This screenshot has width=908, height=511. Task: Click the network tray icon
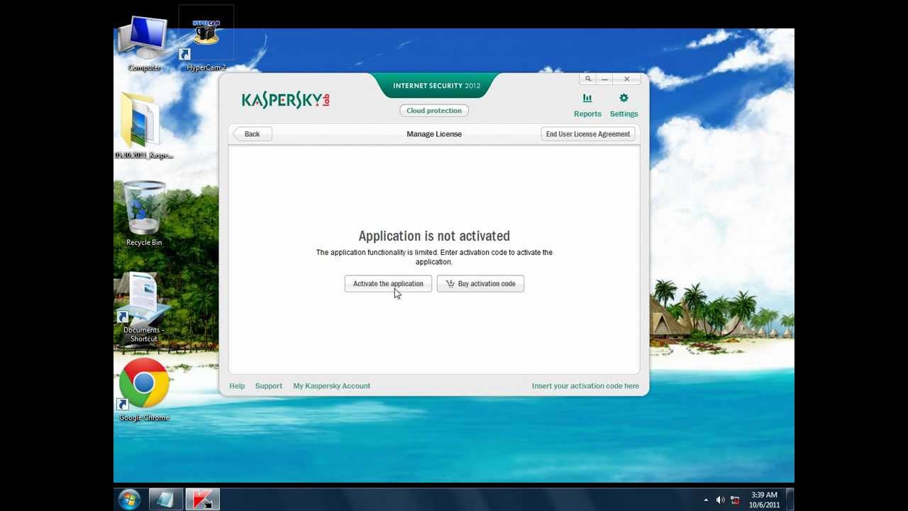tap(735, 500)
